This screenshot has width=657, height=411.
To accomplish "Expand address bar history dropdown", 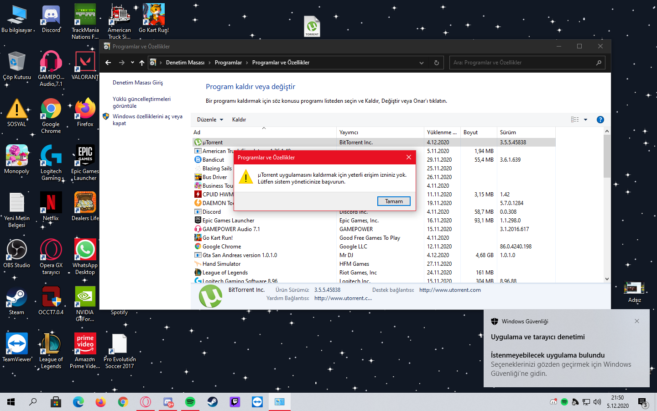I will click(x=422, y=63).
